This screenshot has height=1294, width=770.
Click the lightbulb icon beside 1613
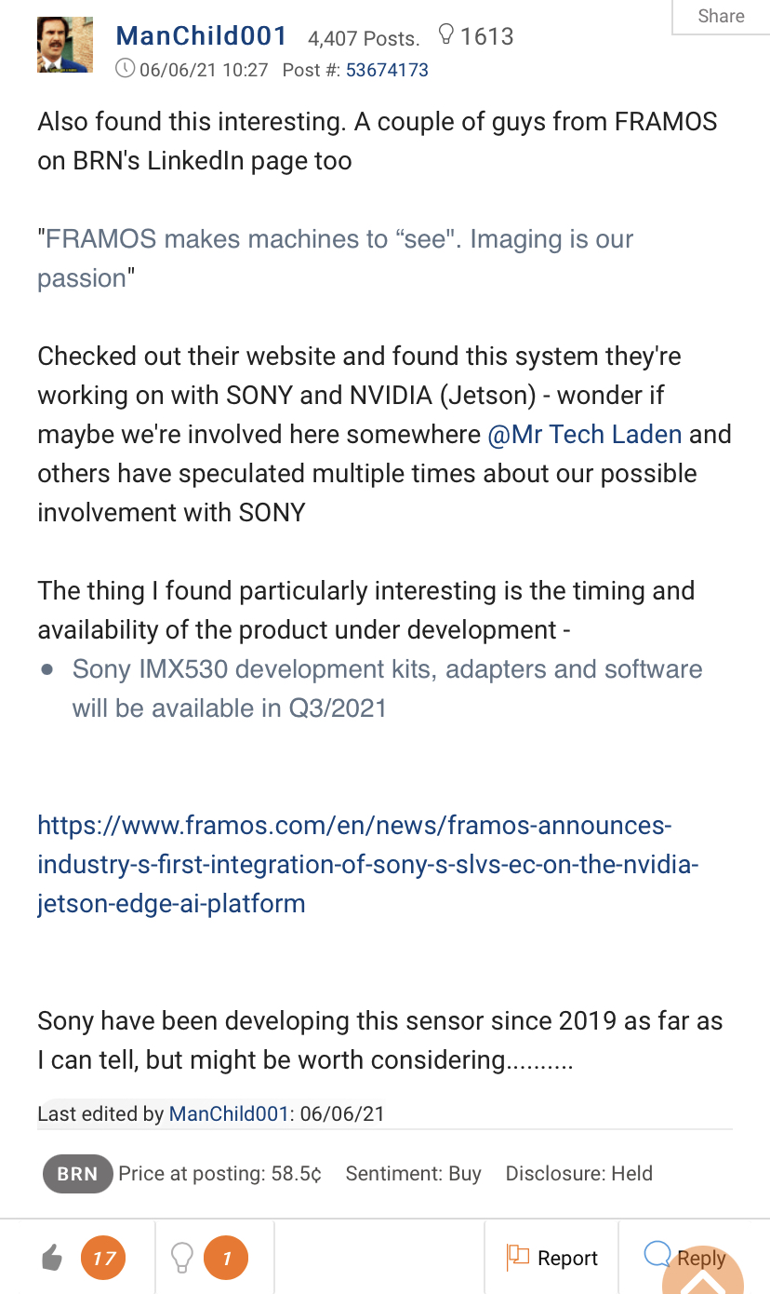(445, 35)
